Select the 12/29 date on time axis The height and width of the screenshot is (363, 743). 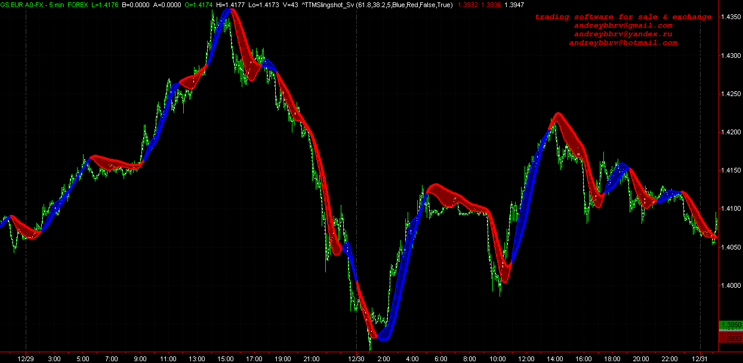point(26,358)
